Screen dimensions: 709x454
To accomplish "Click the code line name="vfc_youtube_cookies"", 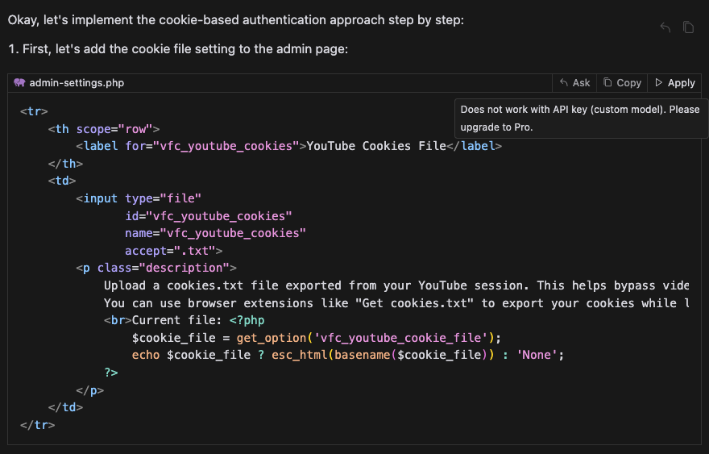I will tap(215, 233).
